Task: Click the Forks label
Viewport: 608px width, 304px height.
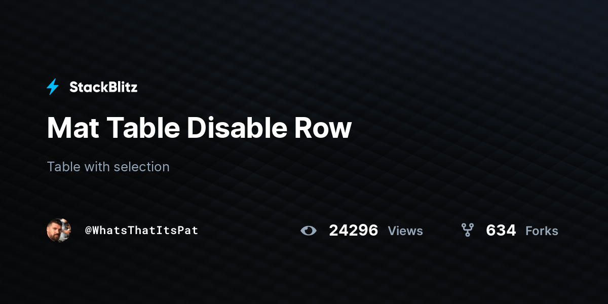Action: pyautogui.click(x=542, y=231)
